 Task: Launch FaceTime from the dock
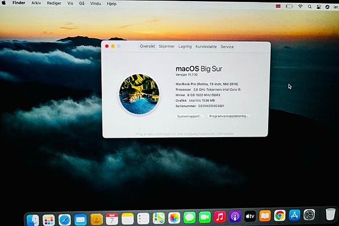click(x=205, y=217)
